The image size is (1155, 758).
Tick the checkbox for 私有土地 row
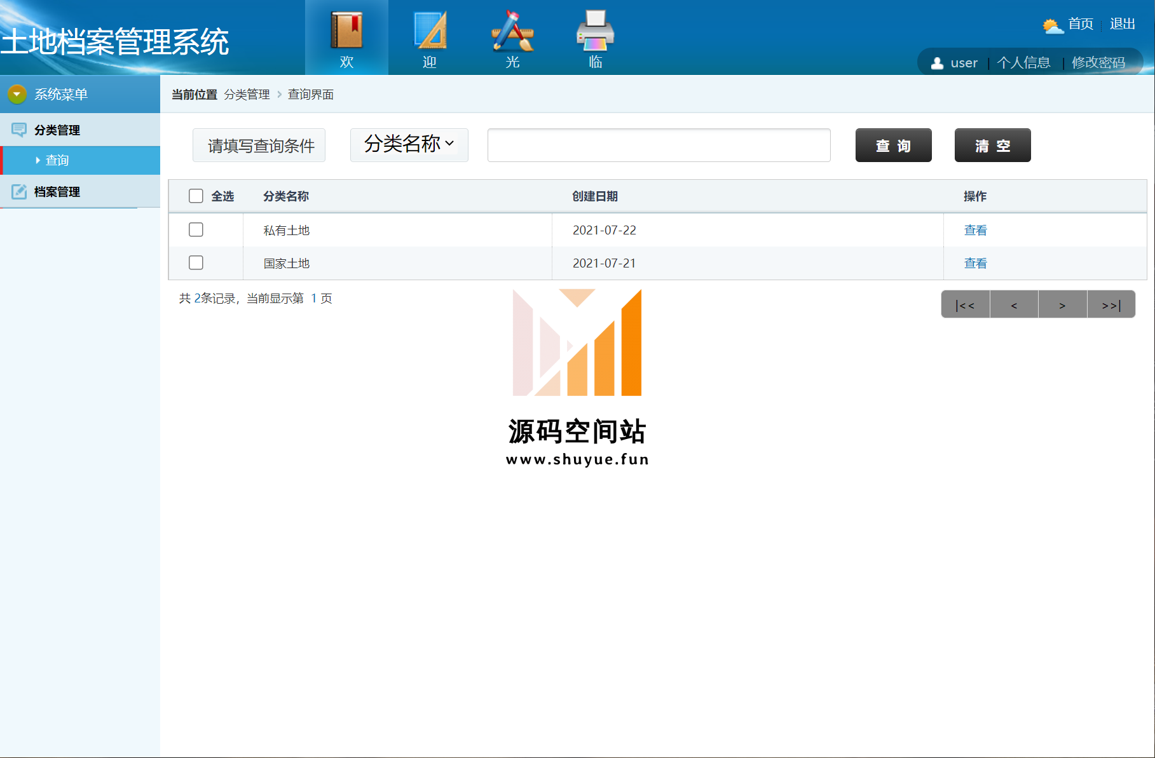(x=196, y=229)
